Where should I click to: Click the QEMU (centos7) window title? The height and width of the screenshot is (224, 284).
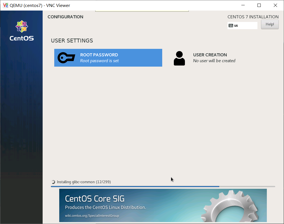click(40, 6)
